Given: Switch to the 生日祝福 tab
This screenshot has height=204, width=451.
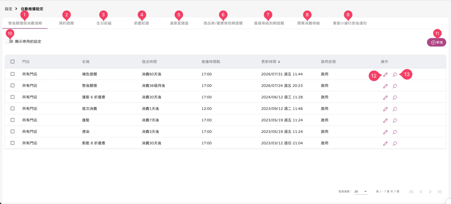Looking at the screenshot, I should 104,23.
